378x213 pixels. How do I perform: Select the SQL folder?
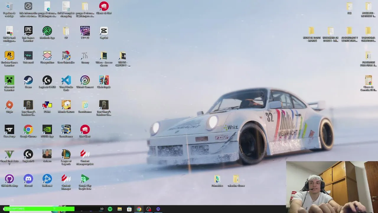(349, 8)
